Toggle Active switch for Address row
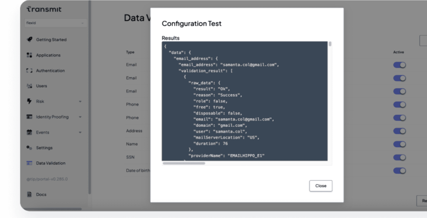 tap(399, 131)
